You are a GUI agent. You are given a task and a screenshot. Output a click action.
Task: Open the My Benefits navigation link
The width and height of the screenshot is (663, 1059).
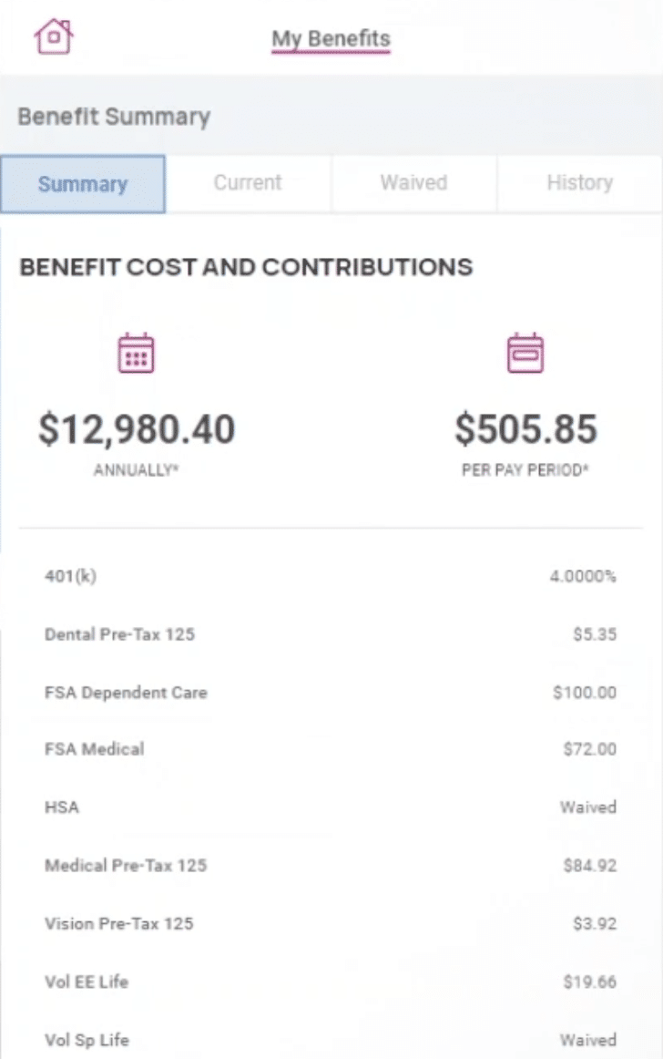coord(331,38)
